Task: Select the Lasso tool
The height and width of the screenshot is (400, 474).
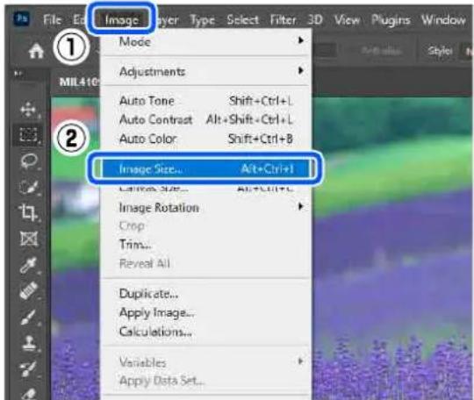Action: (29, 161)
